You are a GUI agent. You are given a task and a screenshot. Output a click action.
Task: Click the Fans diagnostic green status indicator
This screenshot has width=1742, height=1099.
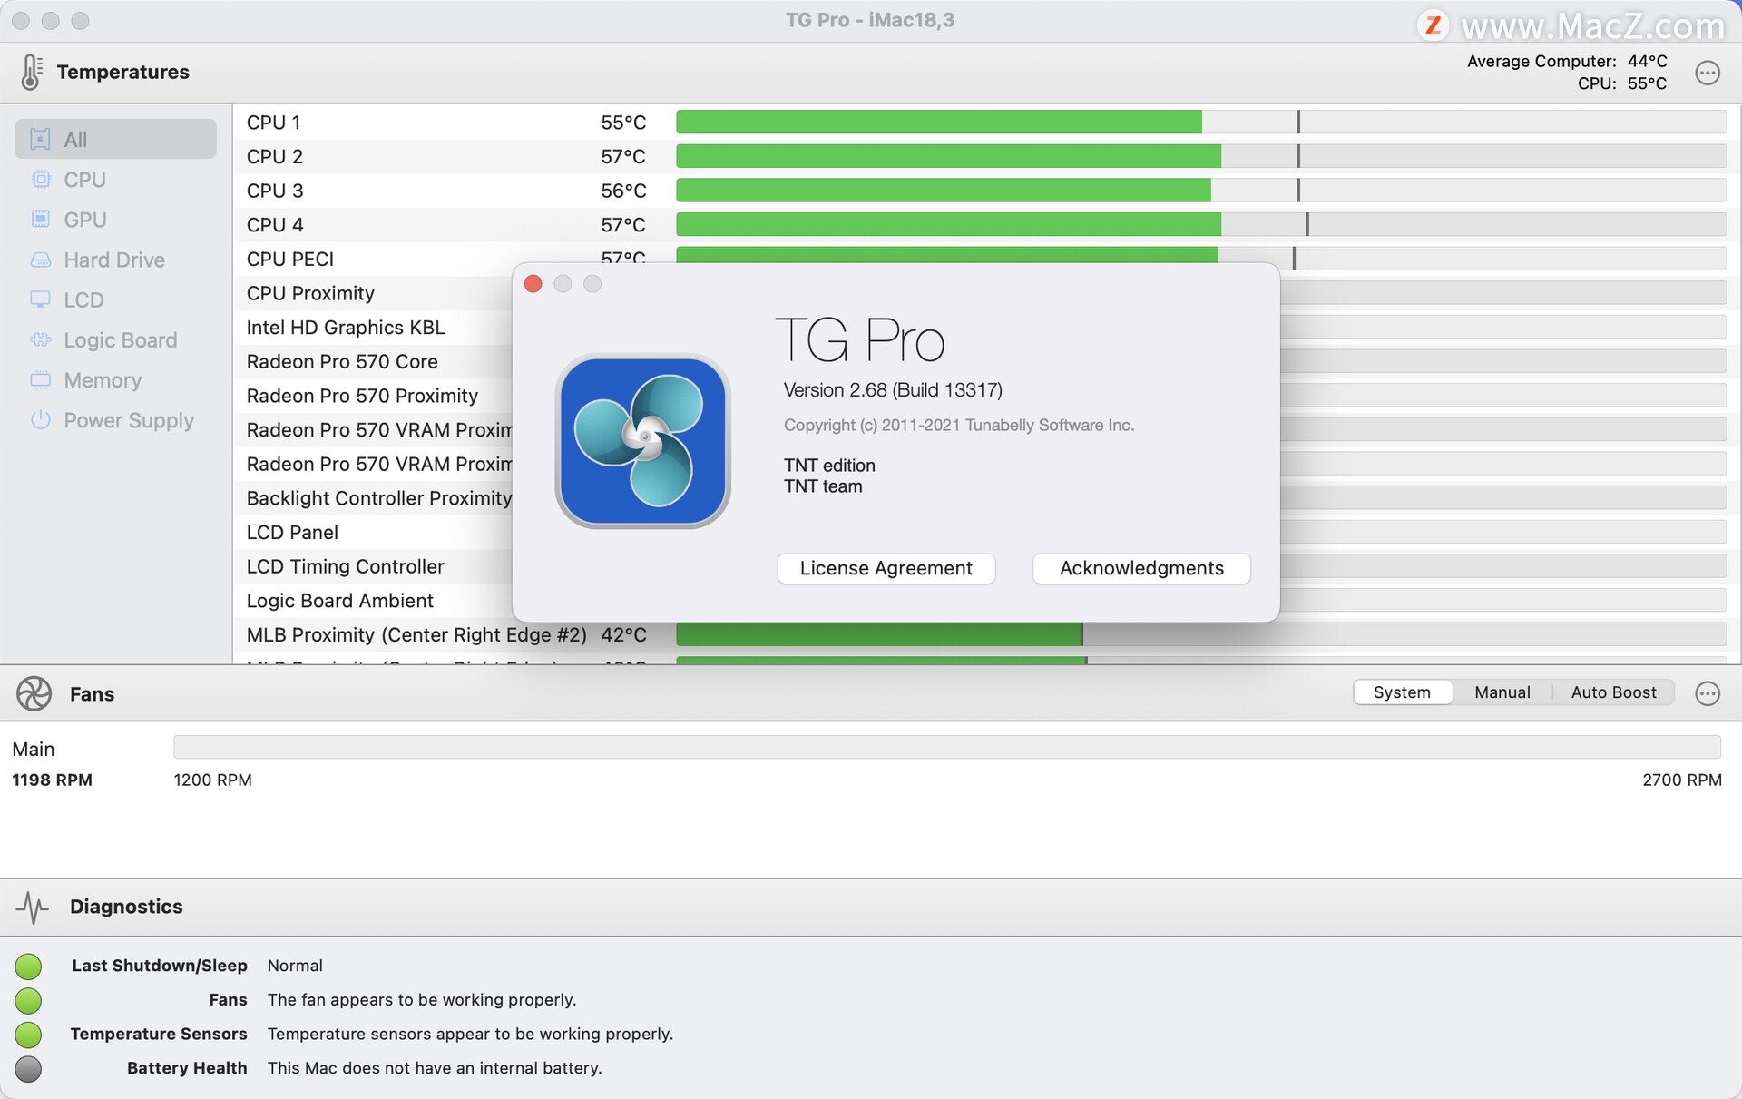[28, 1000]
